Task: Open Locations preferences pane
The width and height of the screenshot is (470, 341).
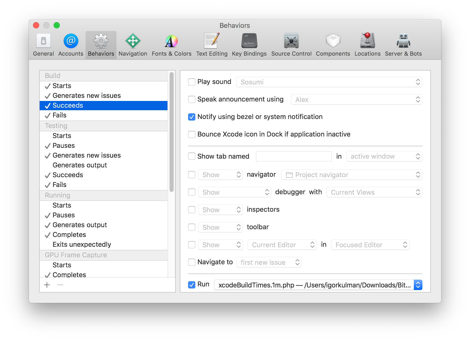Action: pyautogui.click(x=367, y=45)
